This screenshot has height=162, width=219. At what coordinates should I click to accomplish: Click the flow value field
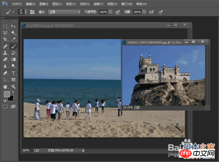coord(137,12)
